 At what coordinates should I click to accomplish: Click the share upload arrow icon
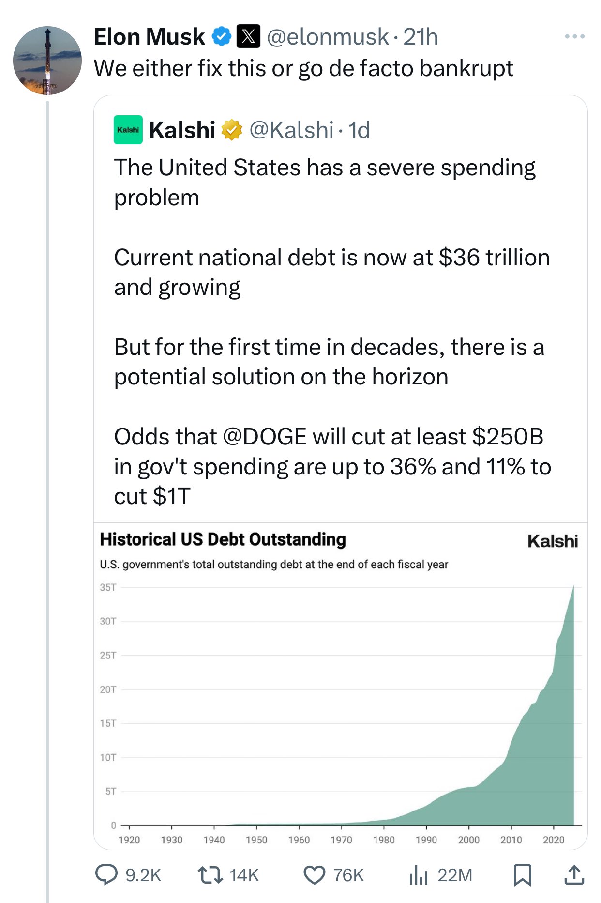(574, 875)
